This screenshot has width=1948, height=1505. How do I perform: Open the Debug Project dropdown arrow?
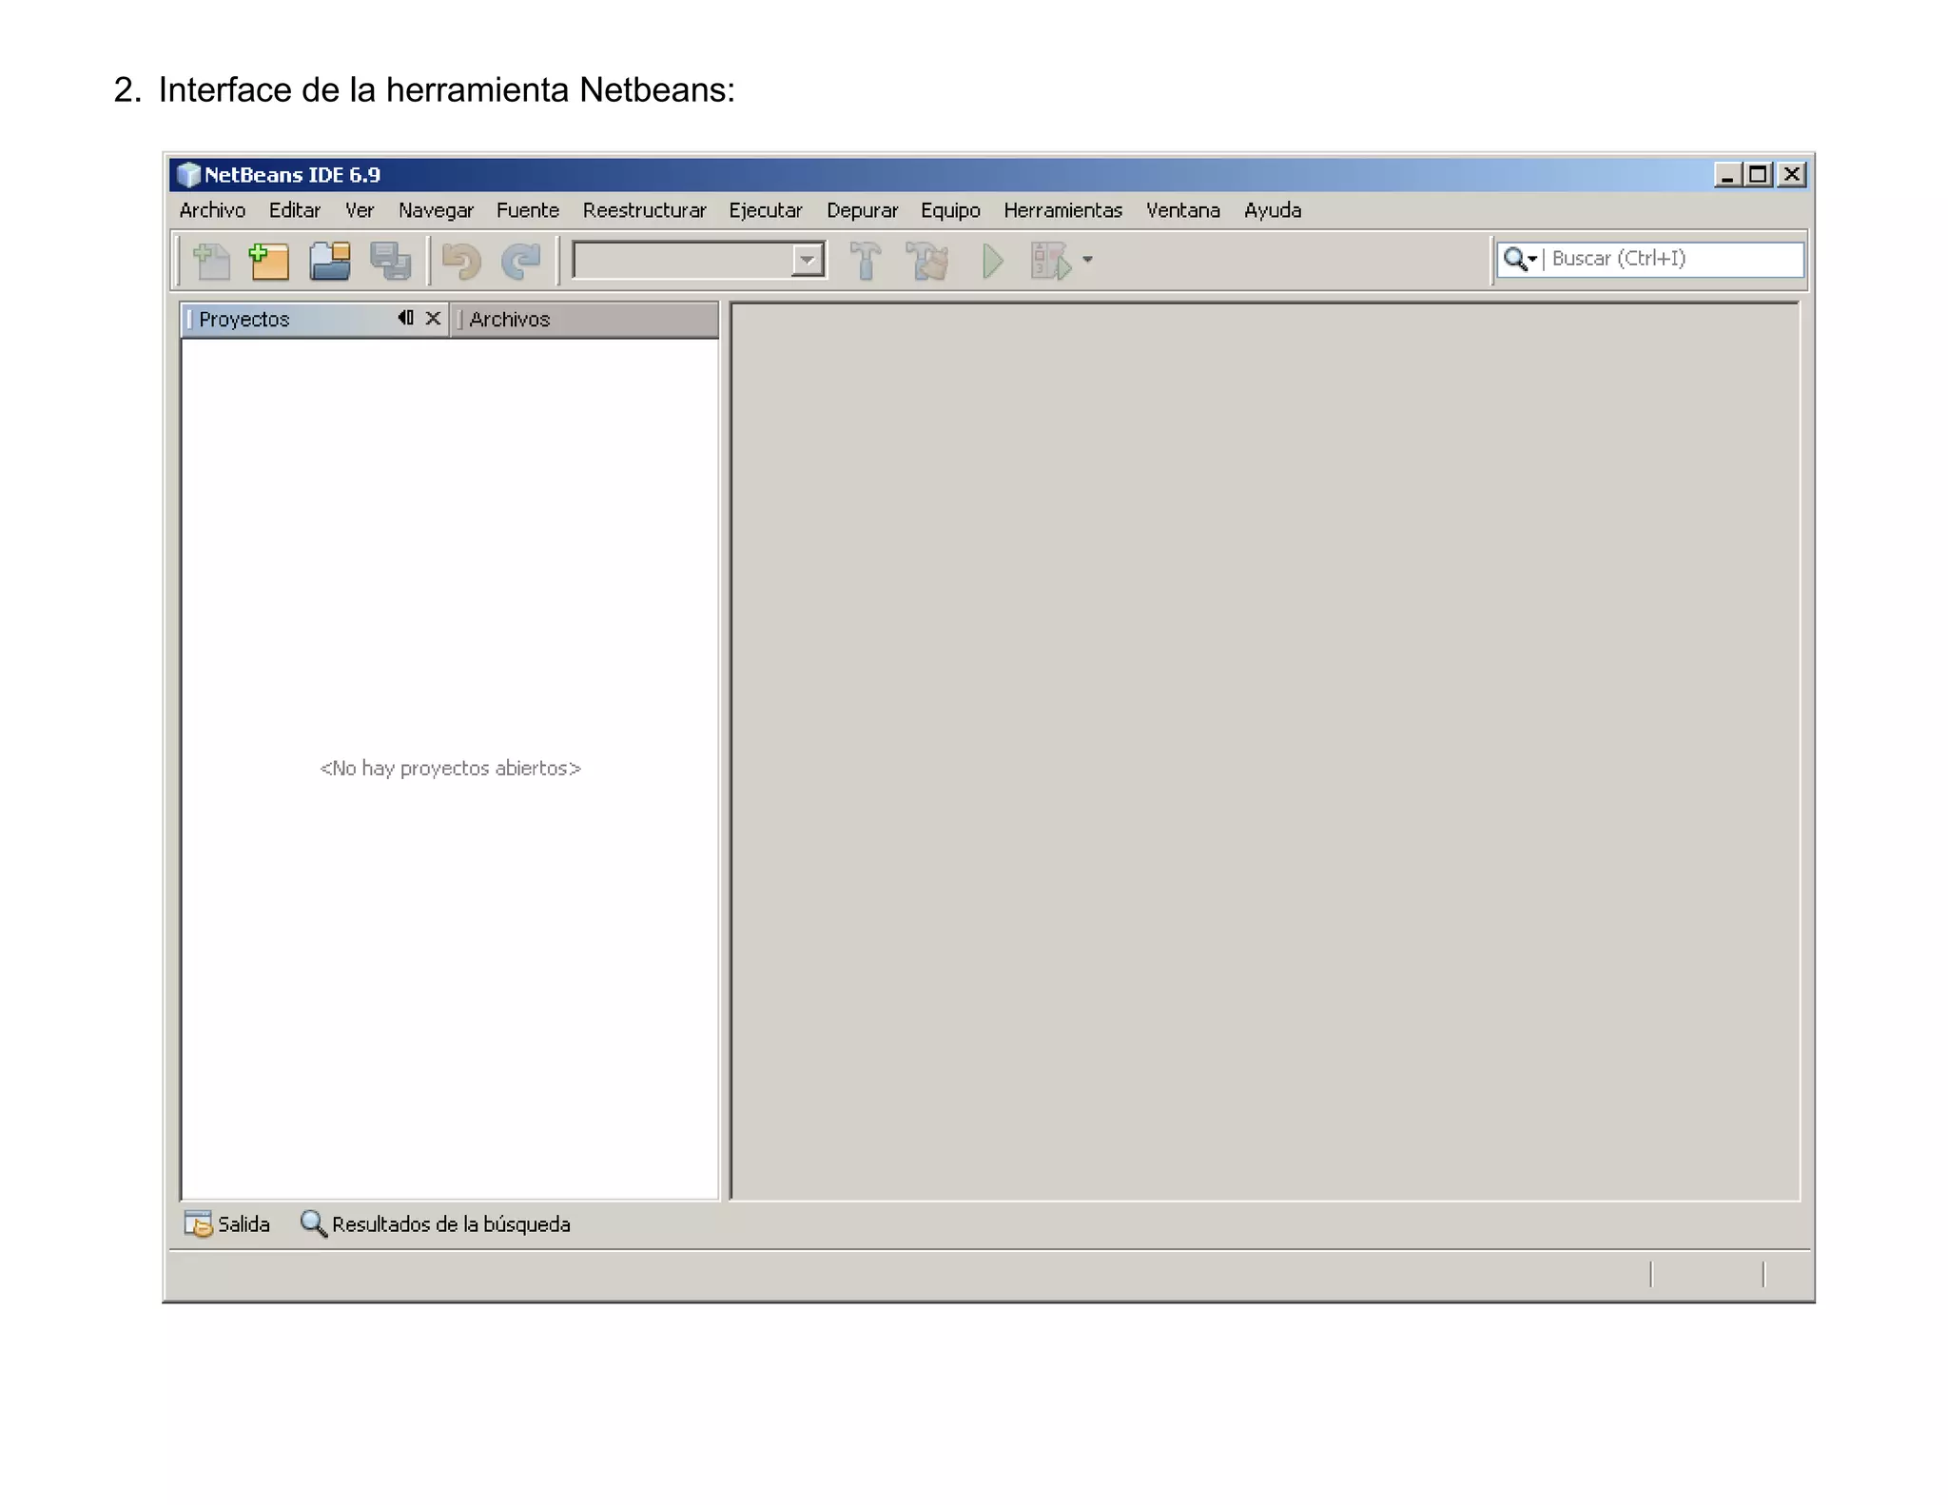click(x=1087, y=260)
